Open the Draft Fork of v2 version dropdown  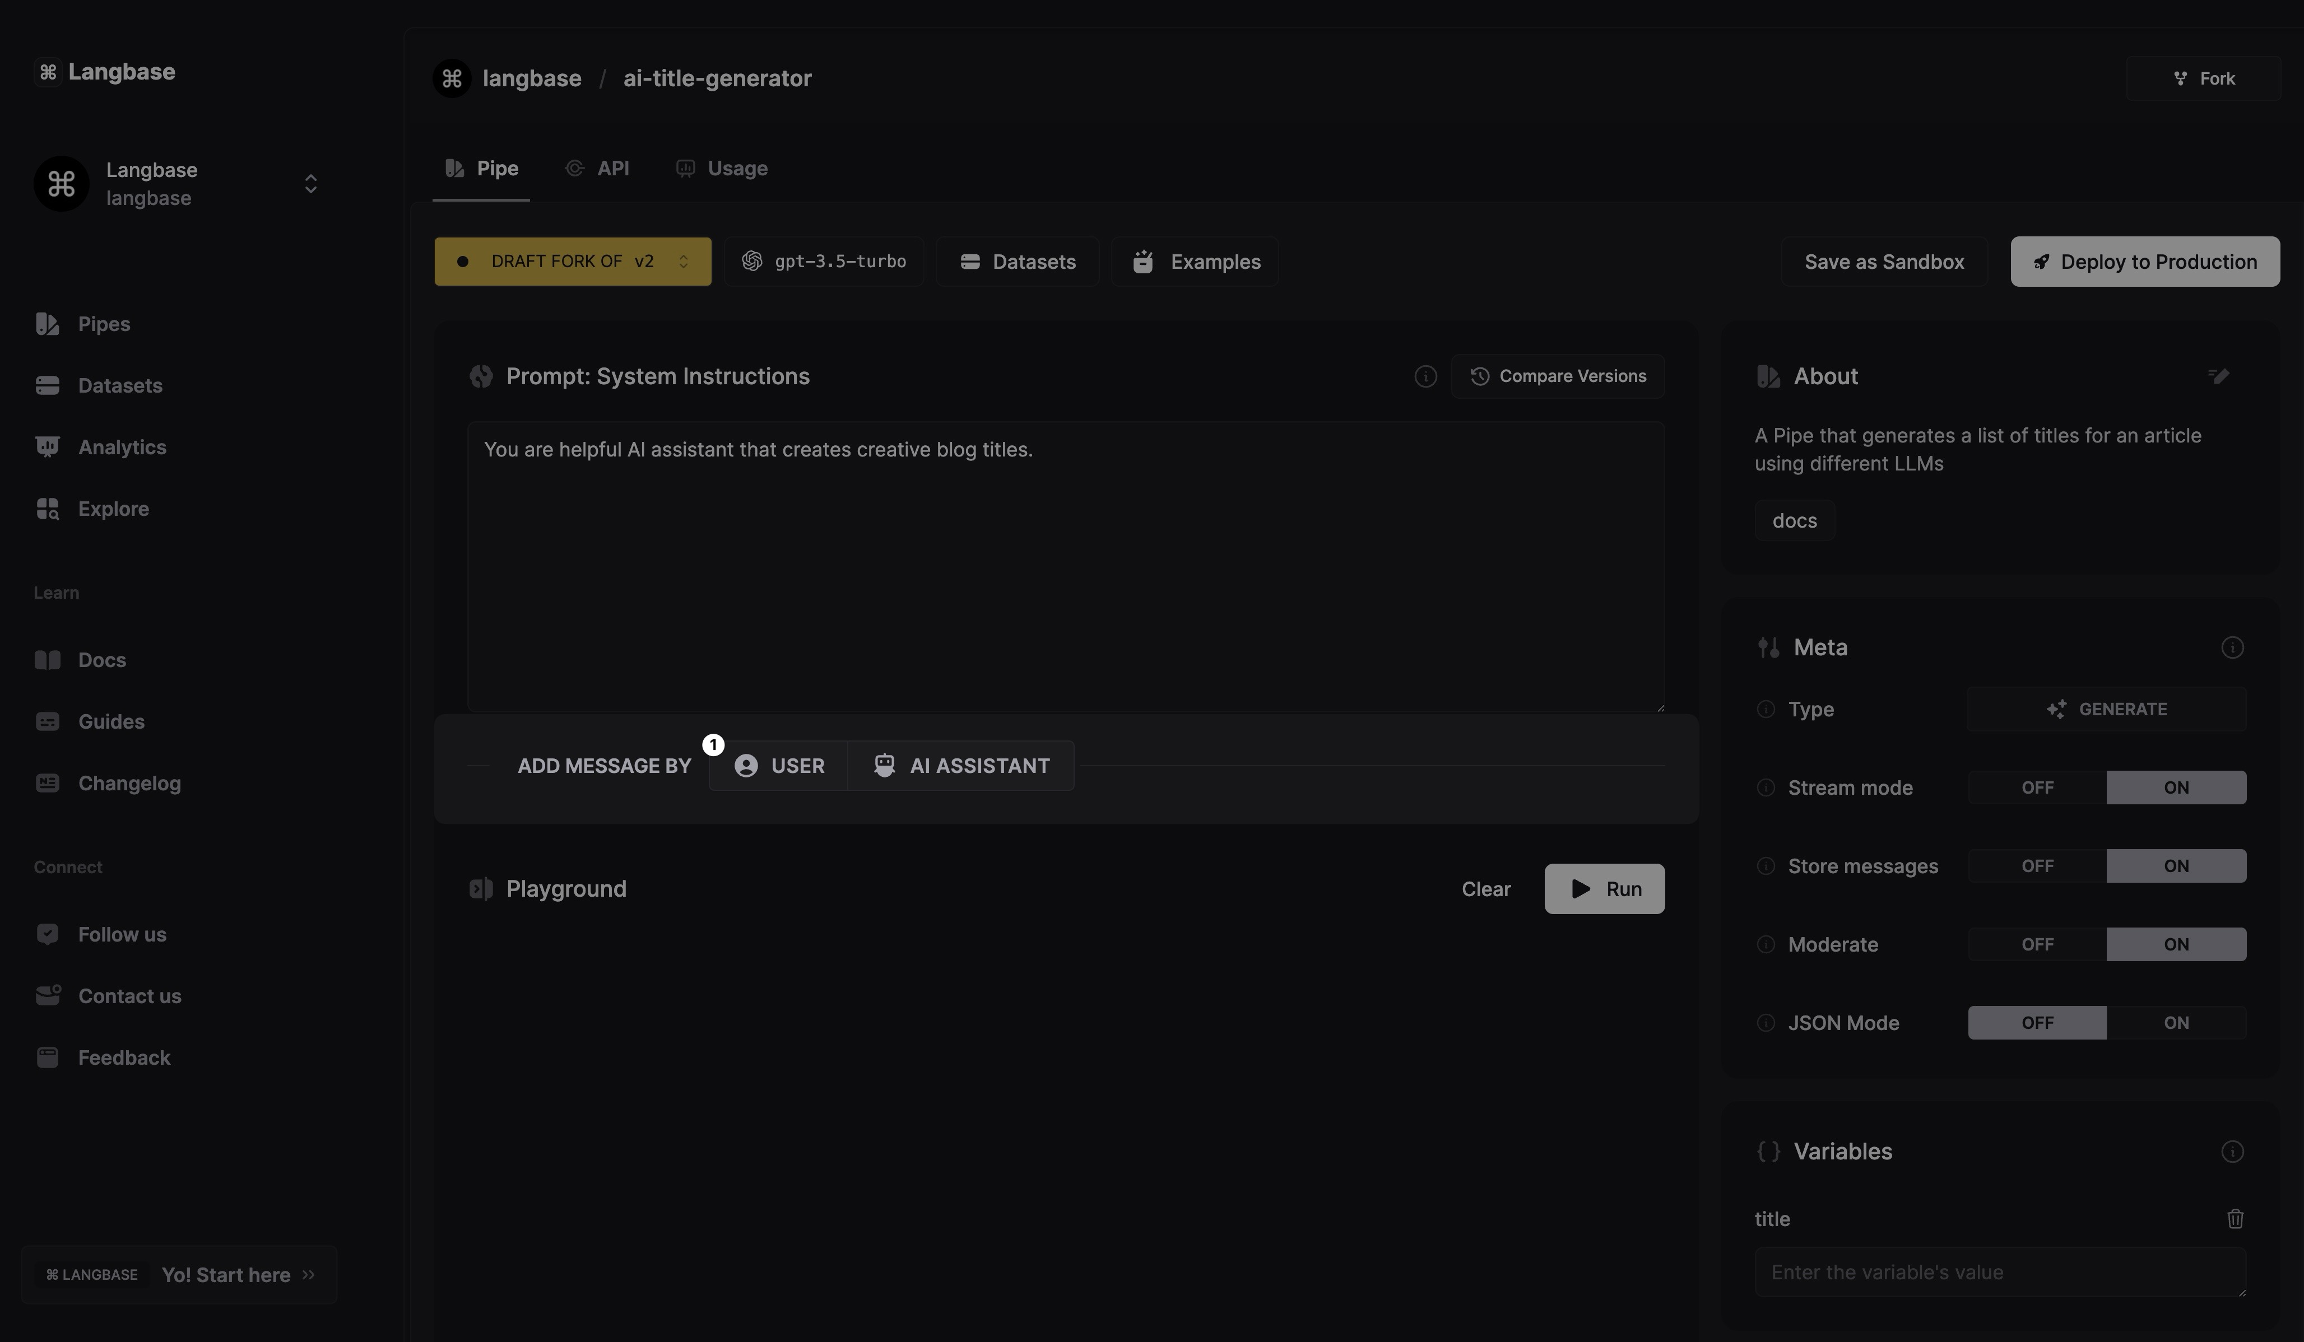tap(572, 262)
